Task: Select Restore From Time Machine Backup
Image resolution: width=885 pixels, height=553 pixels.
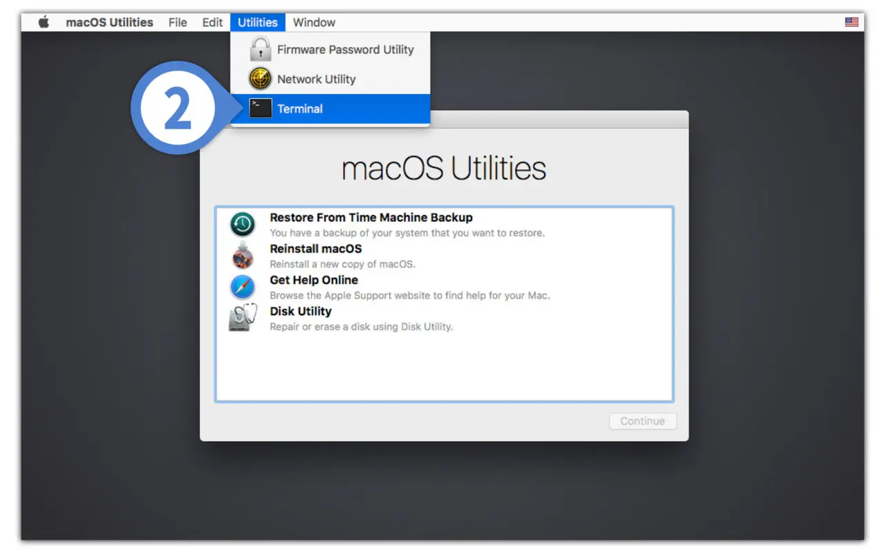Action: [x=371, y=217]
